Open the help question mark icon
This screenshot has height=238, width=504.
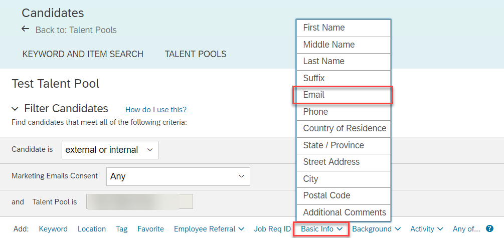coord(489,228)
